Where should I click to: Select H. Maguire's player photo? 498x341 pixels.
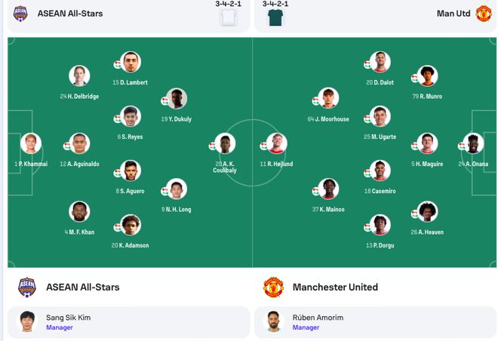point(428,143)
